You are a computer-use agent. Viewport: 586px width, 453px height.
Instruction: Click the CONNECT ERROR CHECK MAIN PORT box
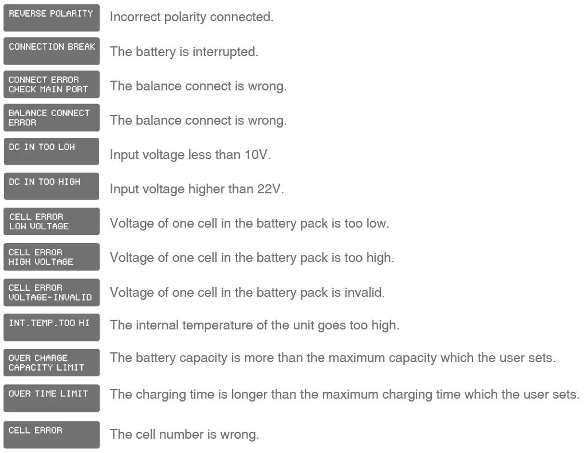(x=51, y=84)
